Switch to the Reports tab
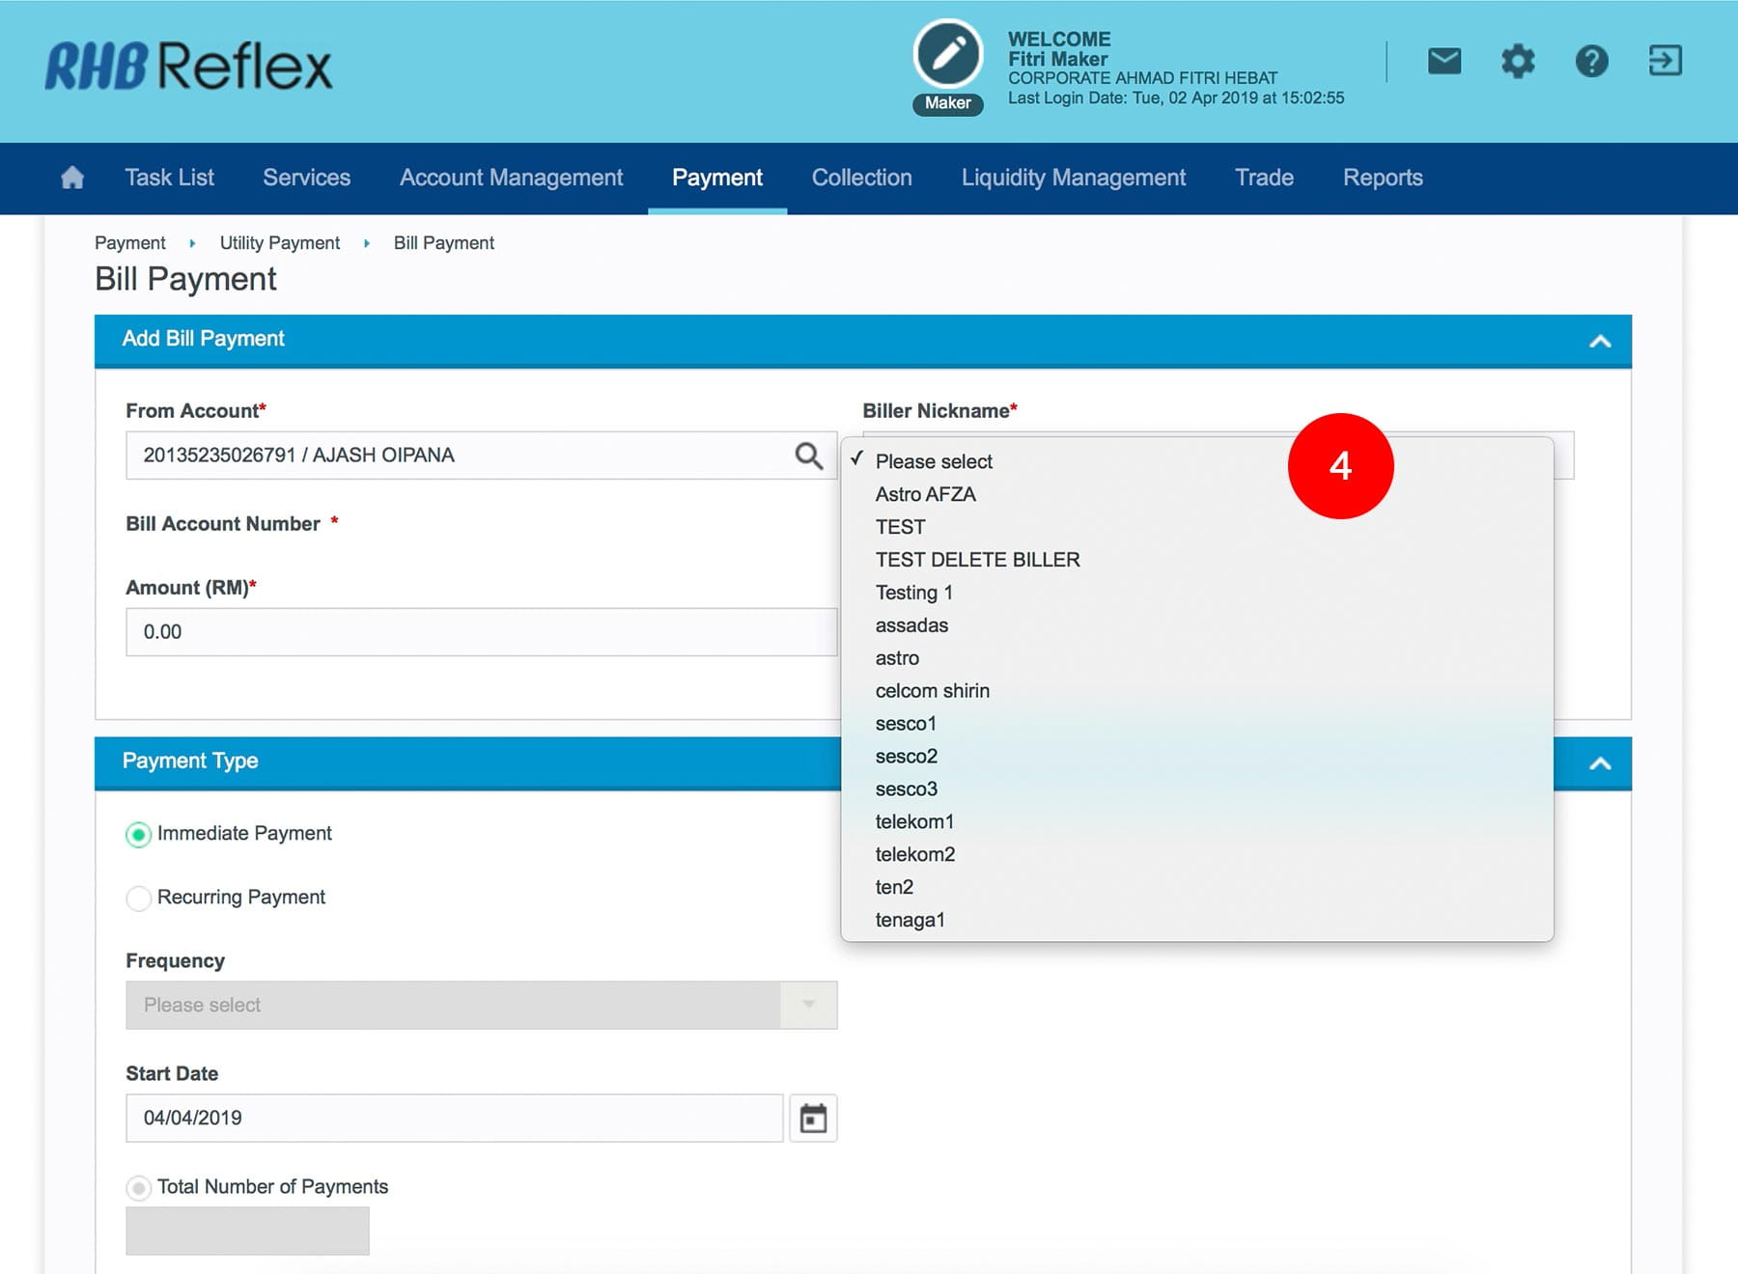This screenshot has height=1274, width=1738. pos(1382,178)
